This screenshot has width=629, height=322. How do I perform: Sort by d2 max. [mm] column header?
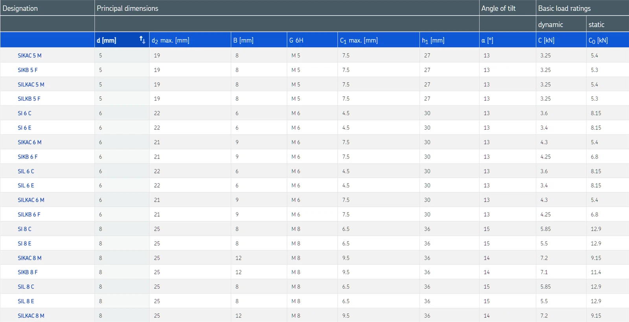(170, 40)
